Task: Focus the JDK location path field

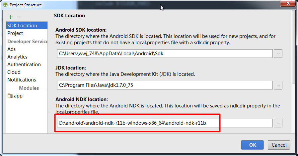Action: tap(165, 85)
